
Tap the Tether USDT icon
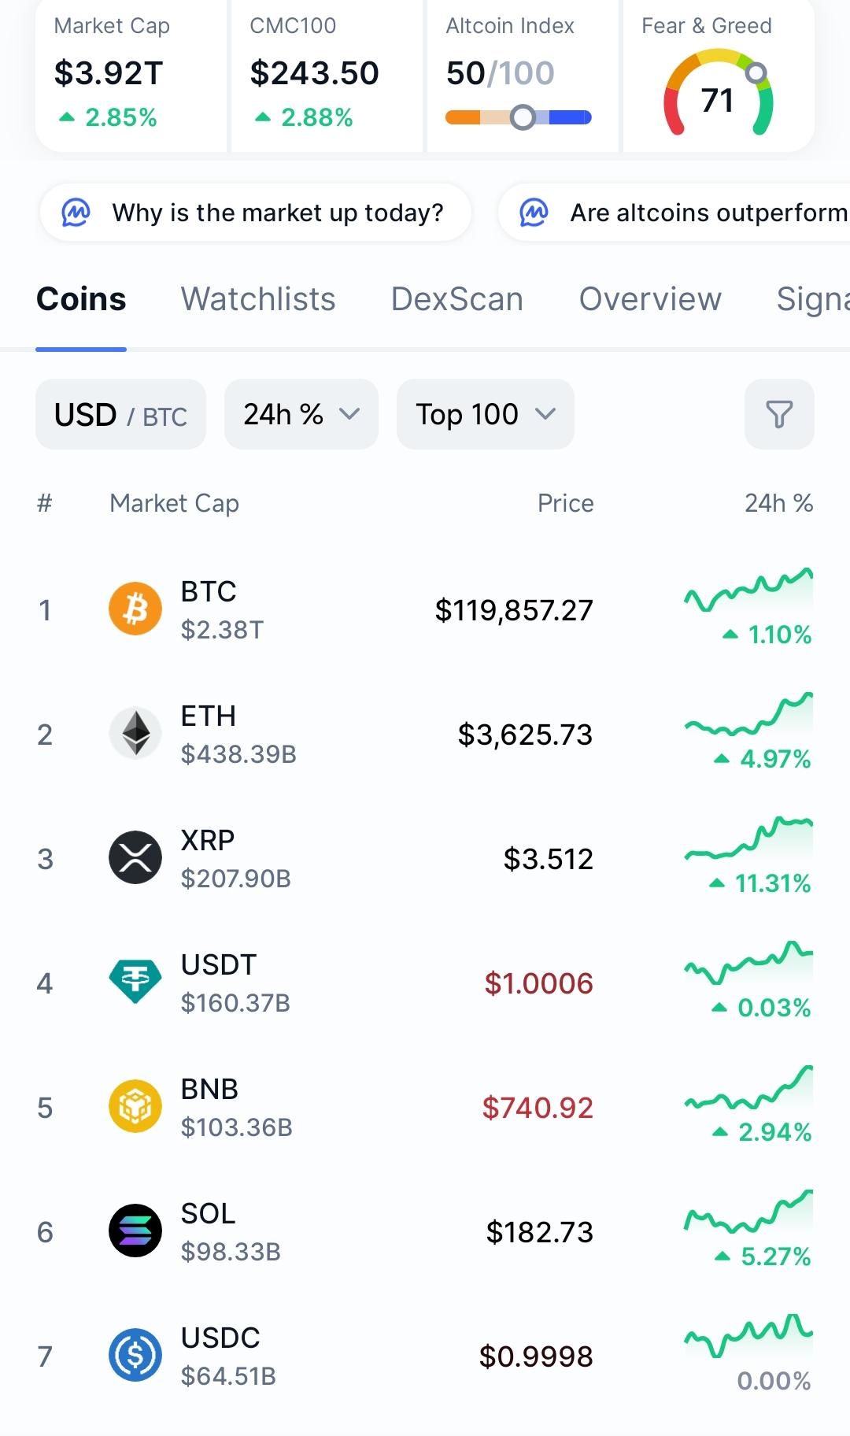(x=135, y=983)
